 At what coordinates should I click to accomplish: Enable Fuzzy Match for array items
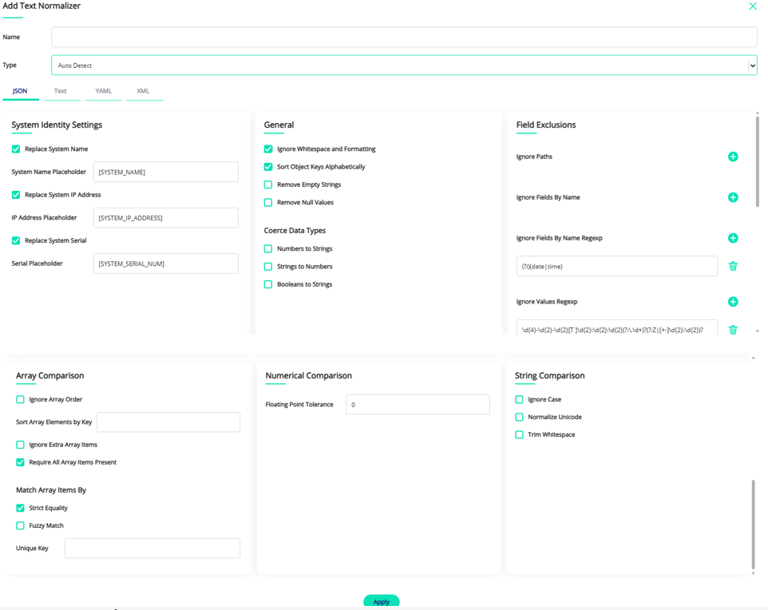tap(20, 525)
